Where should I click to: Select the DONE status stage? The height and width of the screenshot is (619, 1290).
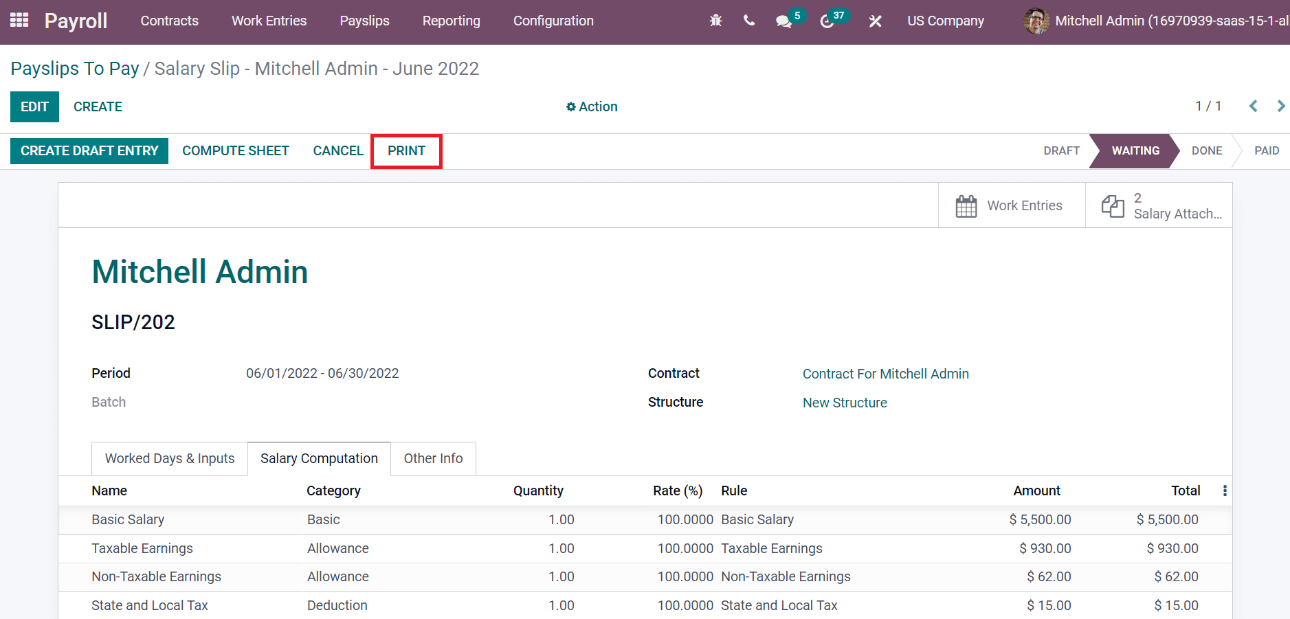[x=1207, y=150]
